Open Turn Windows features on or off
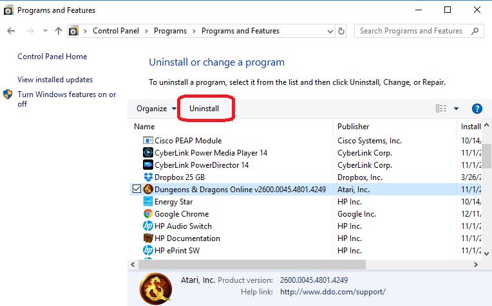Screen dimensions: 492x306 point(67,99)
